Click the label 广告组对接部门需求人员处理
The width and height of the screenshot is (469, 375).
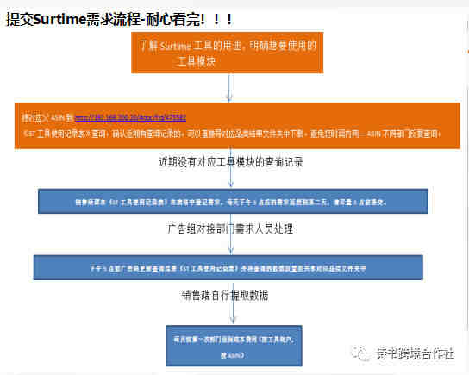coord(230,229)
